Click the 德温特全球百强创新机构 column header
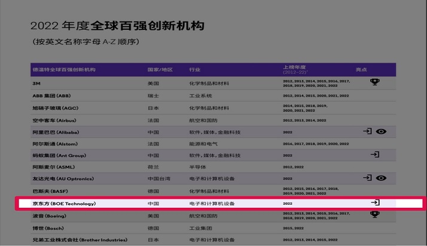 [64, 70]
